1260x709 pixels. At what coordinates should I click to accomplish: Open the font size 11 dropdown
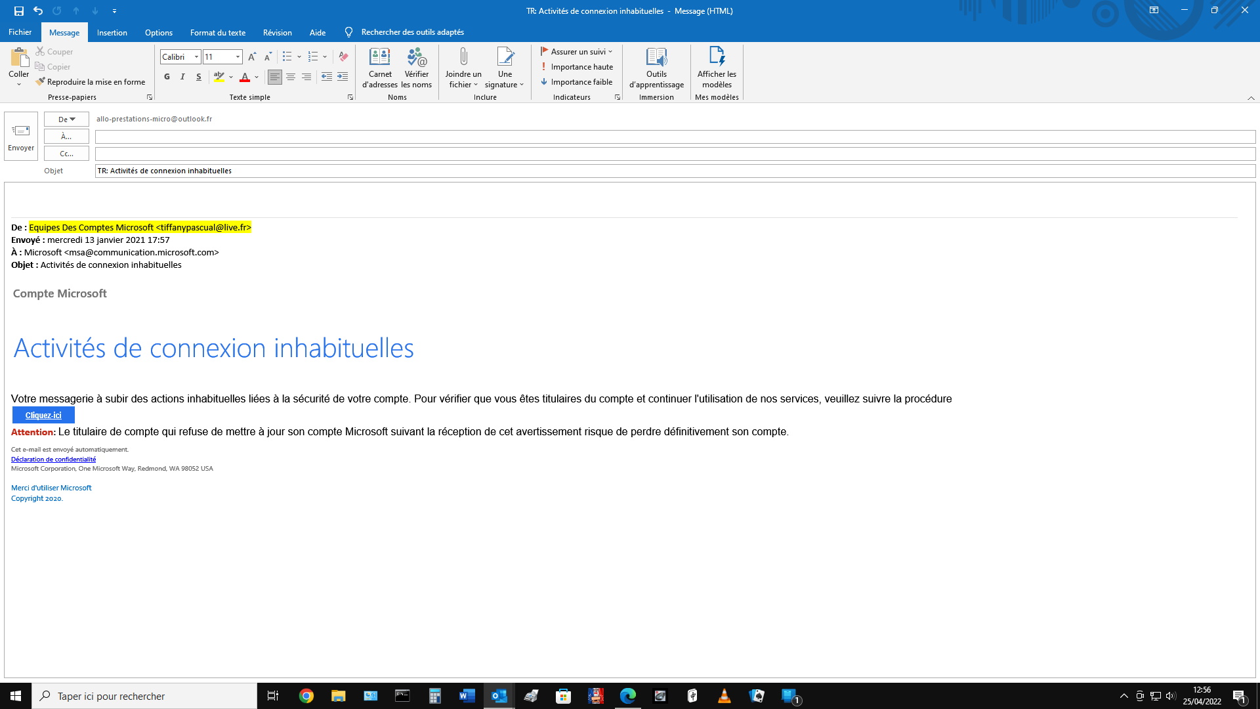(238, 57)
